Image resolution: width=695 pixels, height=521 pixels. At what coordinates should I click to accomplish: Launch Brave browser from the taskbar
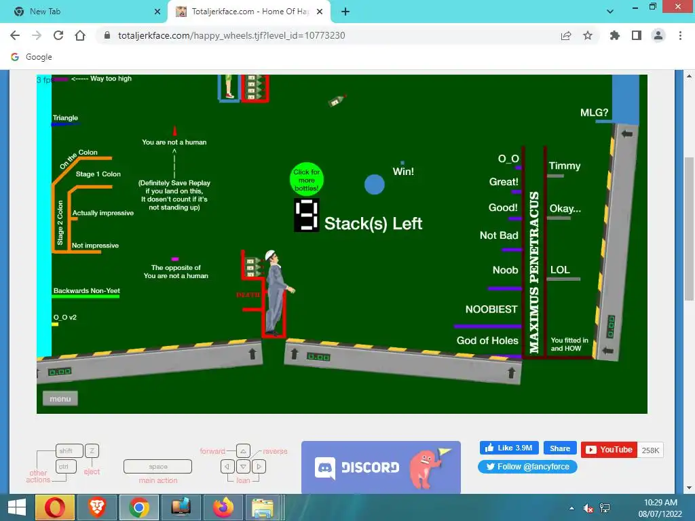96,507
